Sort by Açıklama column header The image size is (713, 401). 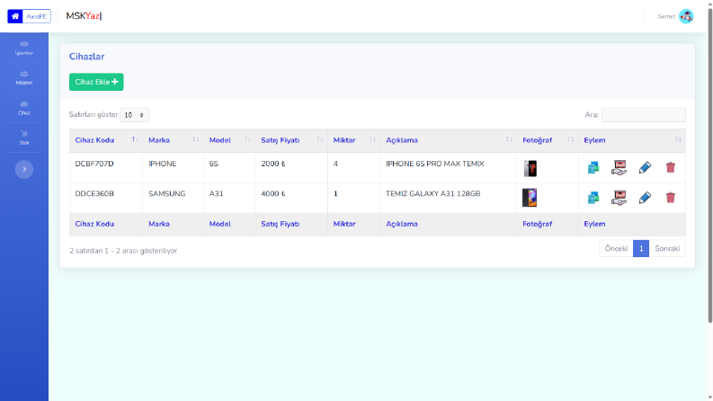click(x=448, y=140)
